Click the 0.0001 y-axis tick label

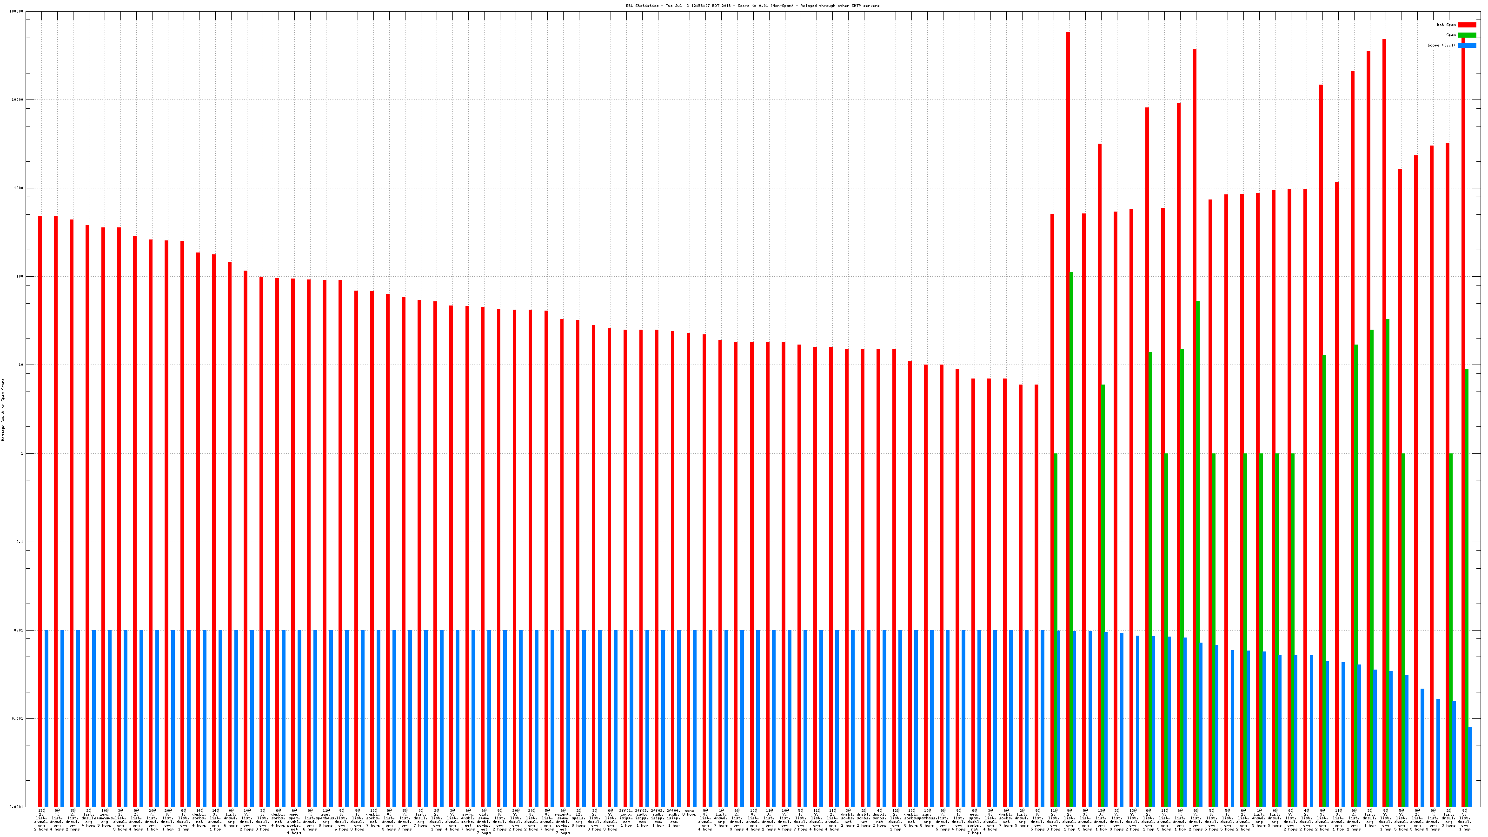[17, 807]
